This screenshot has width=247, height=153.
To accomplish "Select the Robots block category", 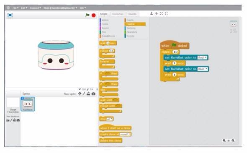I will click(x=129, y=36).
